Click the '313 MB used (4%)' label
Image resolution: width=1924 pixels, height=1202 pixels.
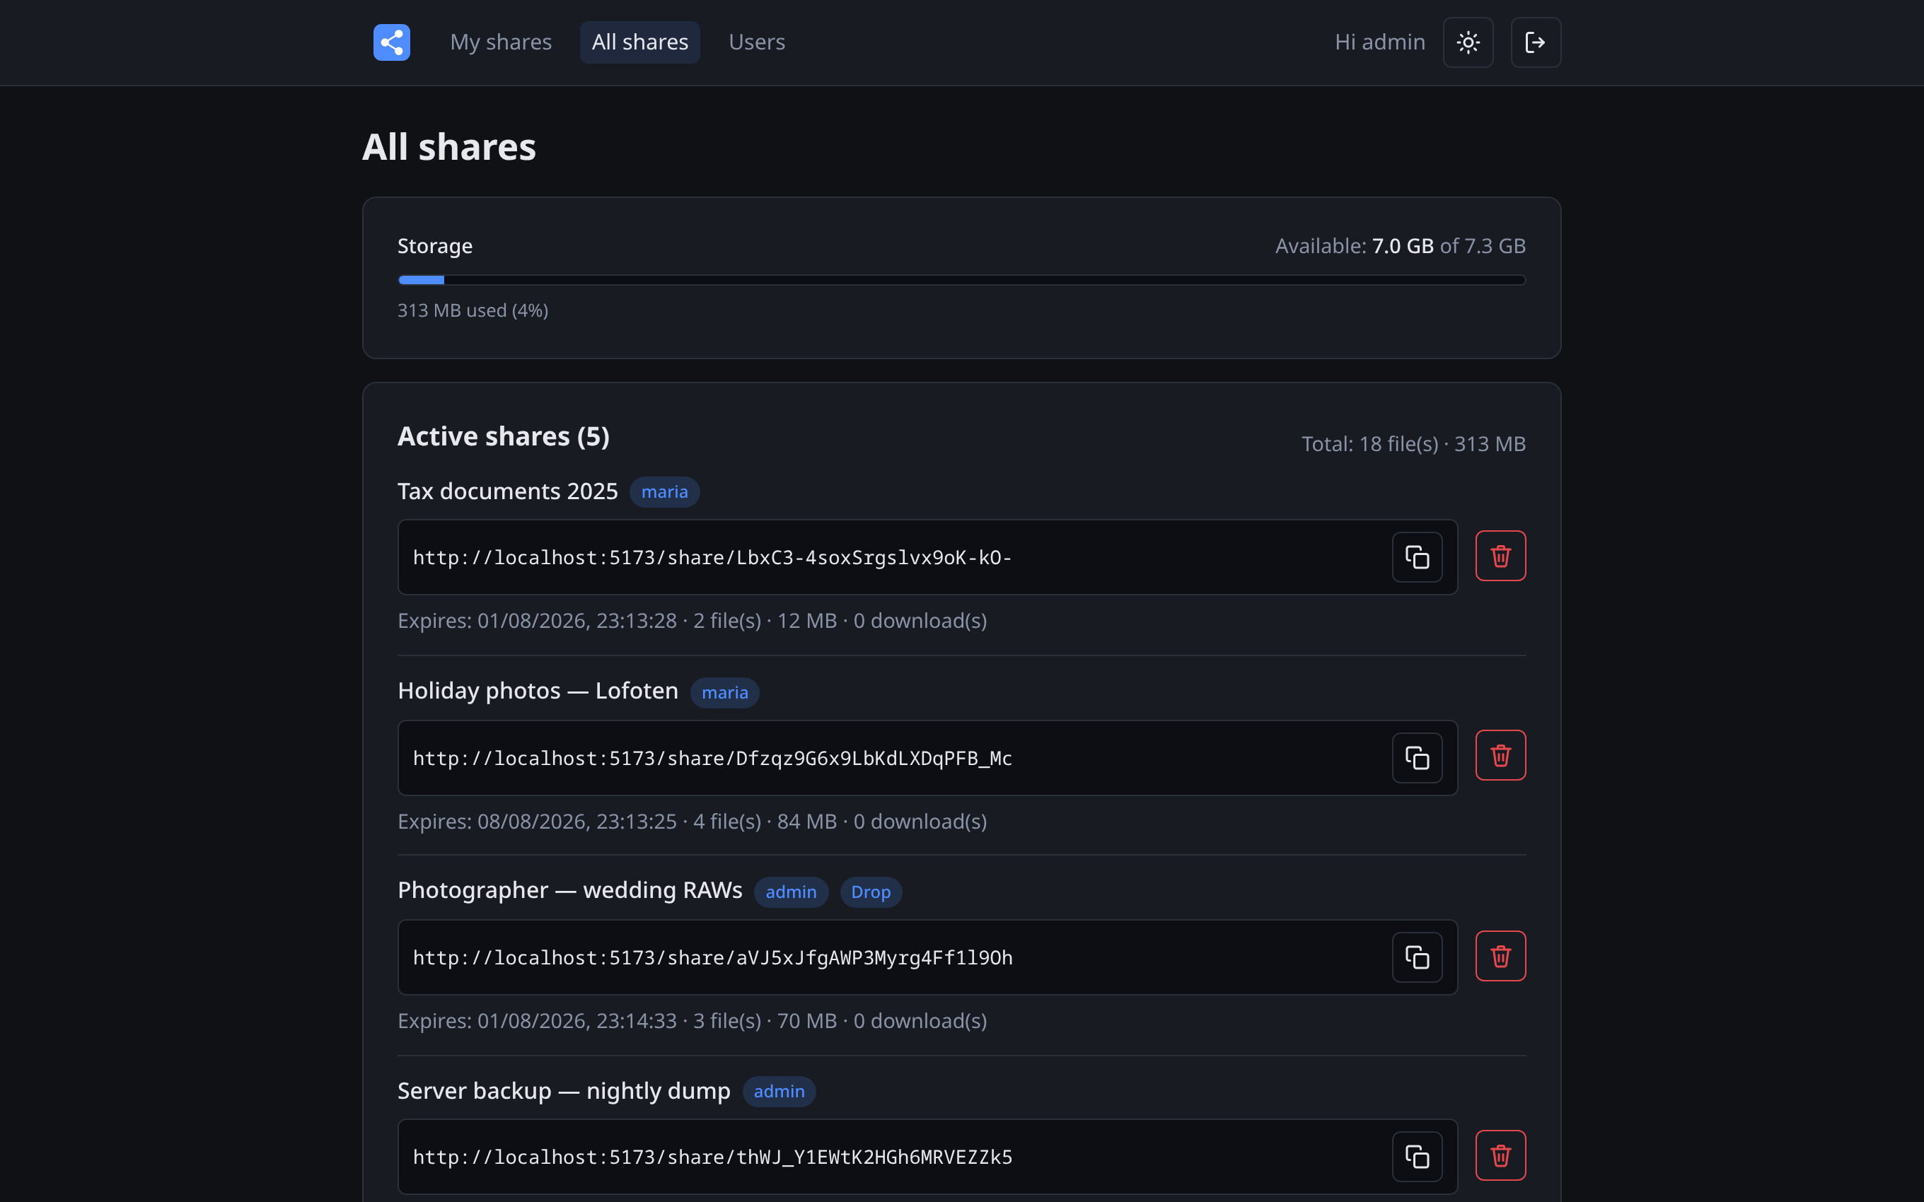pyautogui.click(x=473, y=310)
